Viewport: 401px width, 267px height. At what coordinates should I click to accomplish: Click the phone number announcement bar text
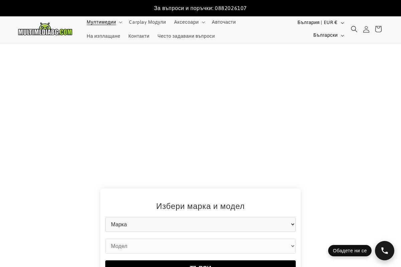[x=200, y=8]
